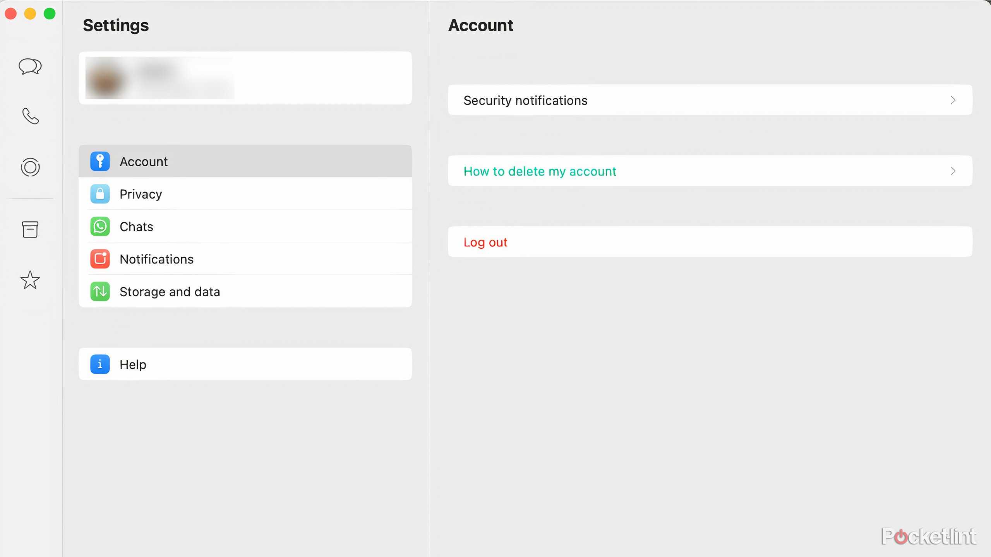The image size is (991, 557).
Task: Open the Chats view from the sidebar
Action: [30, 66]
